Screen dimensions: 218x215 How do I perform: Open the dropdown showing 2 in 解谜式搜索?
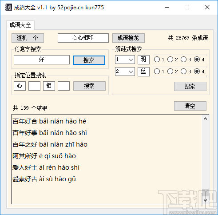coord(125,72)
